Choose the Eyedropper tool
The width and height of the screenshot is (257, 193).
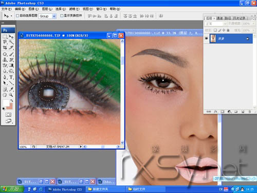tap(11, 89)
